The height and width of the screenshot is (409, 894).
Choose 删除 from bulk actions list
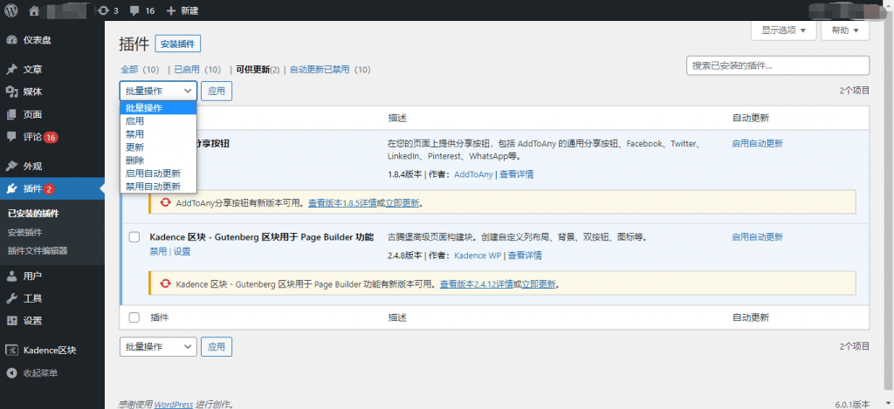pyautogui.click(x=158, y=160)
